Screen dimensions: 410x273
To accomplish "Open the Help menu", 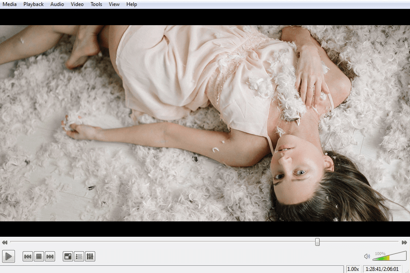I will pos(132,4).
